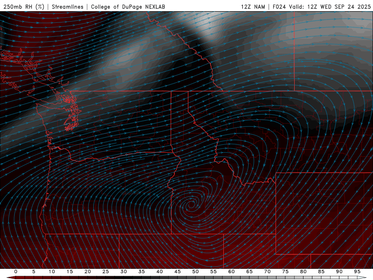Click the '5' colorbar scale label
Screen dimensions: 373x280
34,272
